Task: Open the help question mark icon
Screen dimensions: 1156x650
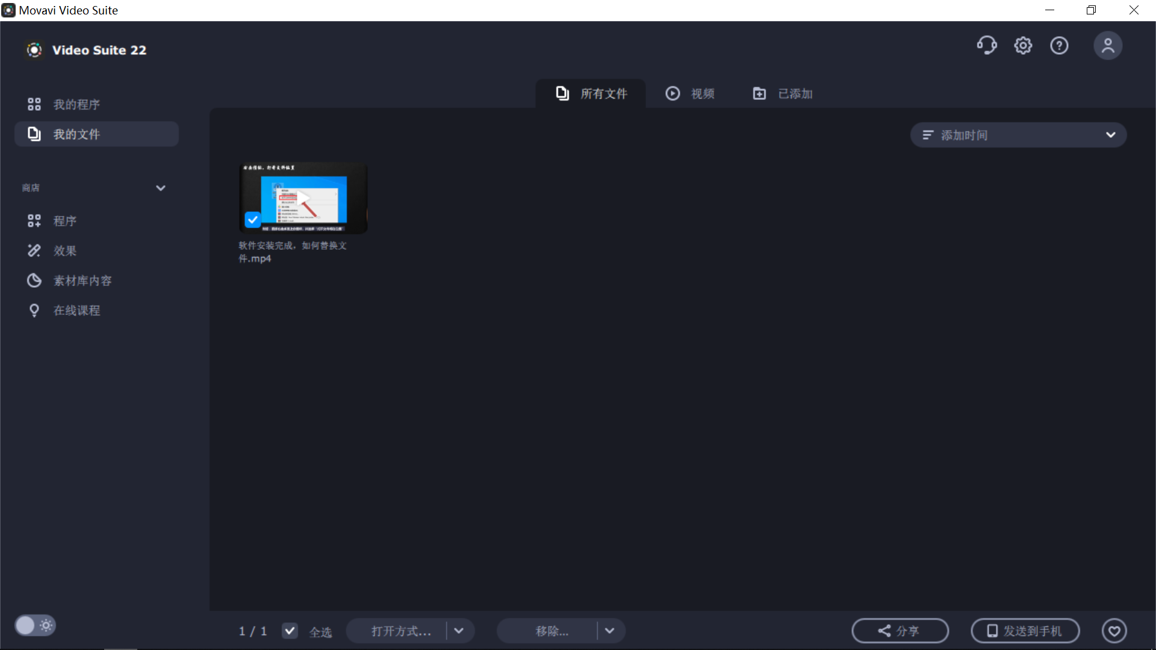Action: coord(1059,46)
